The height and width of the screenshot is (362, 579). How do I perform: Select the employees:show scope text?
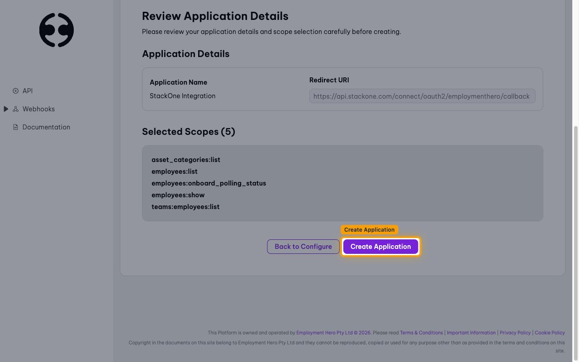coord(178,195)
